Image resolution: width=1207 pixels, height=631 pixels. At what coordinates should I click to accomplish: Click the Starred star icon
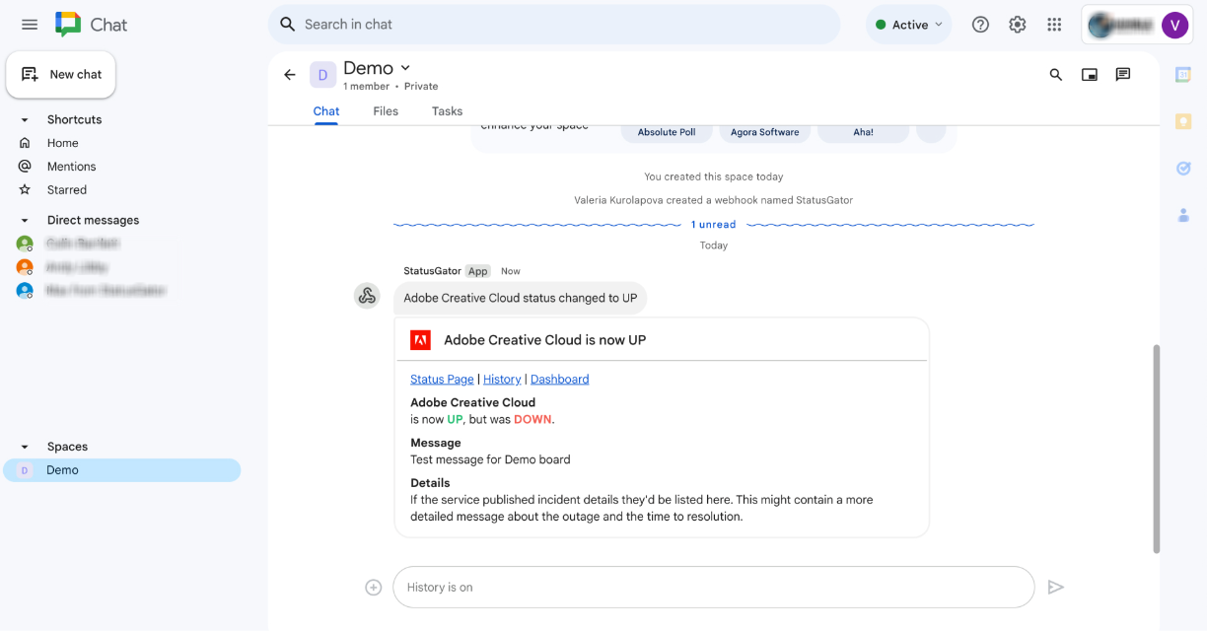(25, 189)
